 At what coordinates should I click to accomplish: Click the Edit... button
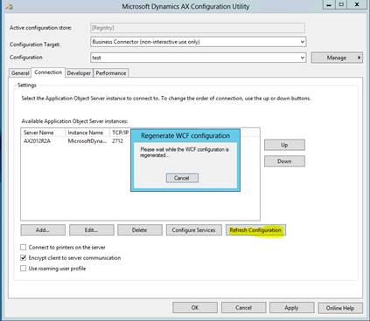(x=91, y=230)
